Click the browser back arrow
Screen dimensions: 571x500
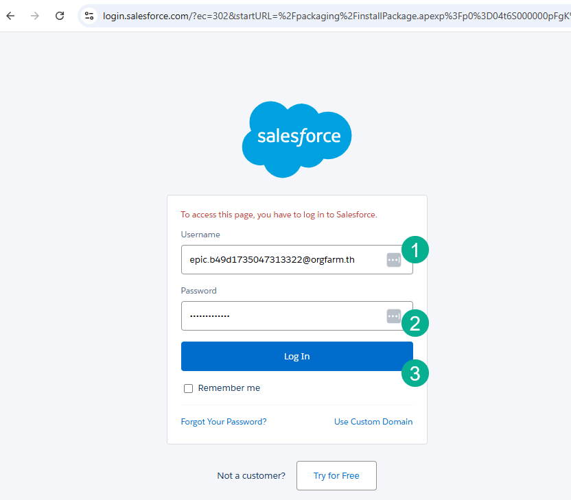click(x=10, y=15)
